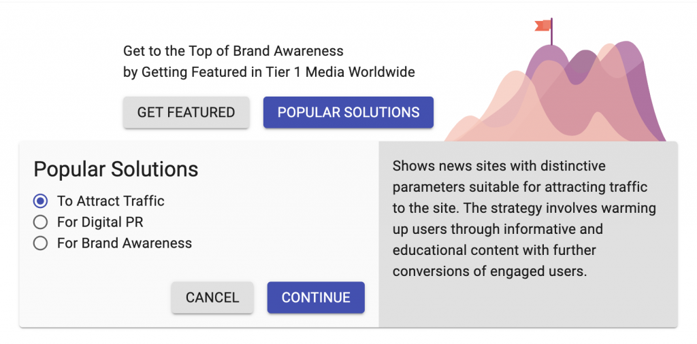Select For Brand Awareness radio option
This screenshot has width=697, height=344.
(x=40, y=243)
